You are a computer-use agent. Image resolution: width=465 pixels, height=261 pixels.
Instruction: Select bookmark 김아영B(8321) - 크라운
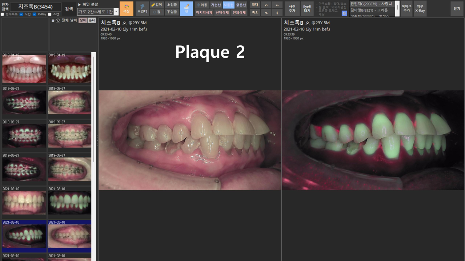(x=372, y=10)
